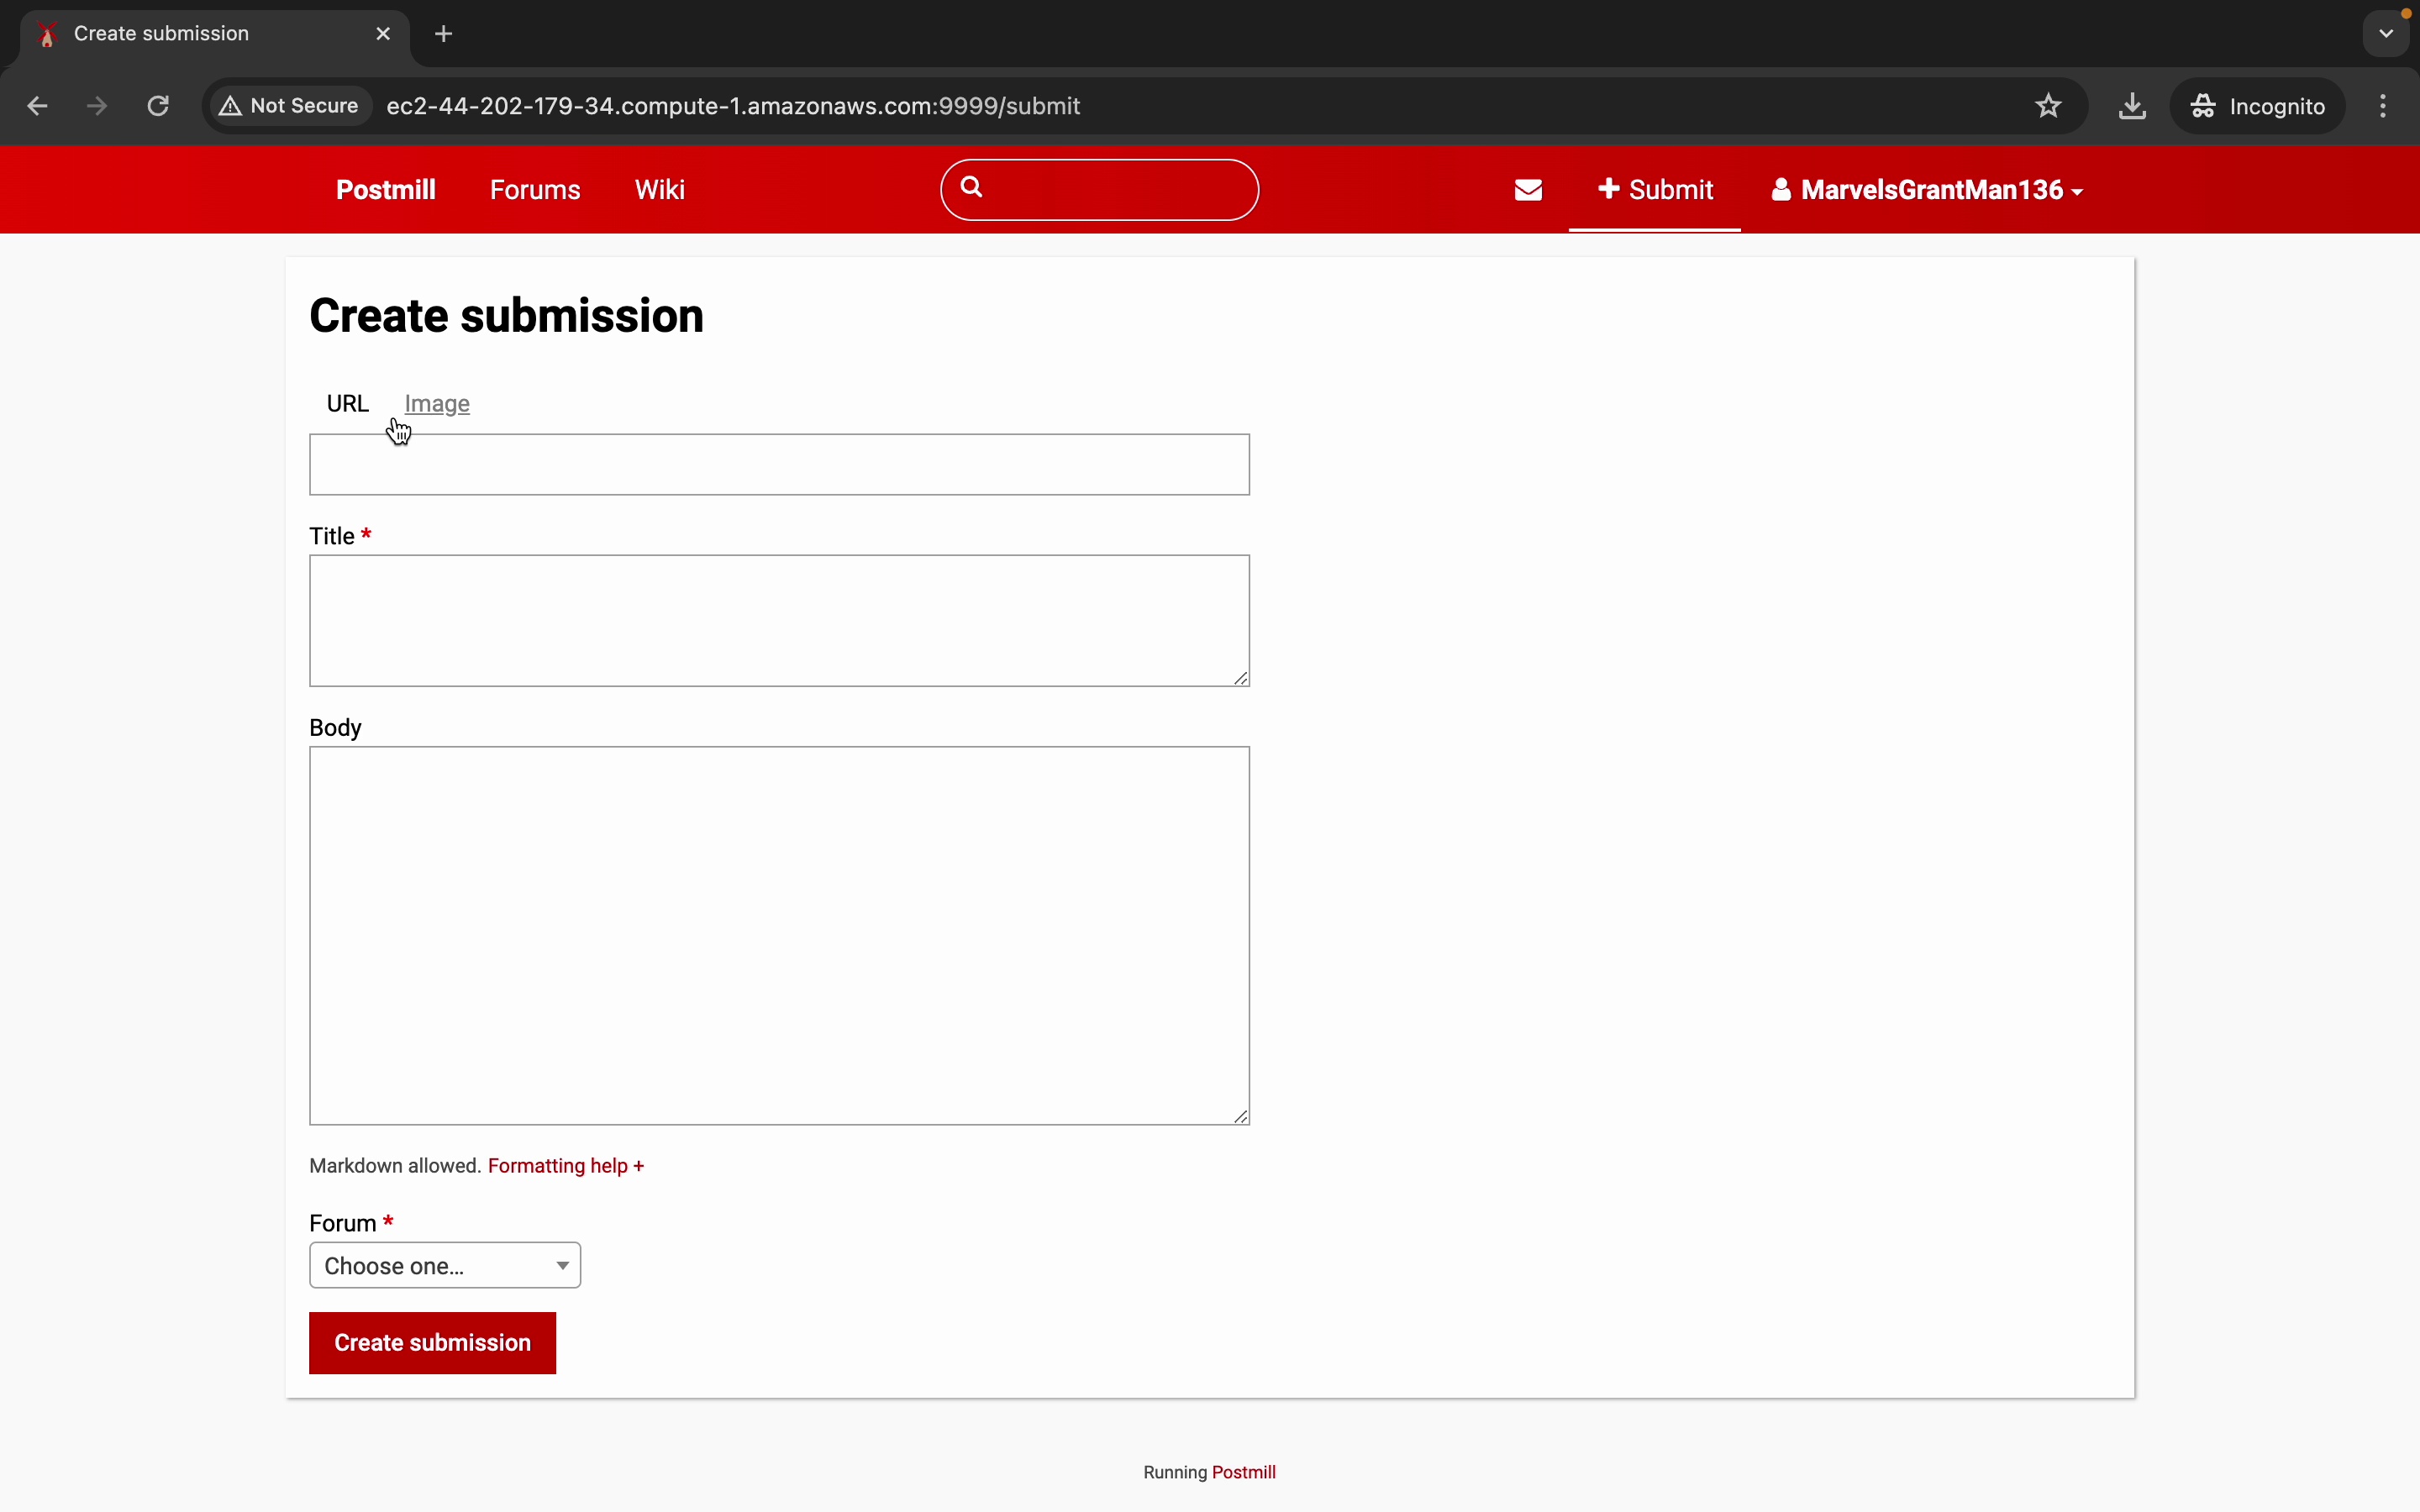Image resolution: width=2420 pixels, height=1512 pixels.
Task: Select the URL tab
Action: pos(348,404)
